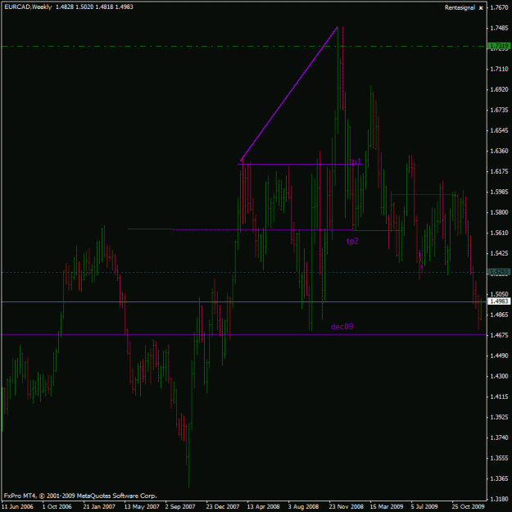This screenshot has height=512, width=512.
Task: Click the 1.3180 price axis label
Action: (x=500, y=499)
